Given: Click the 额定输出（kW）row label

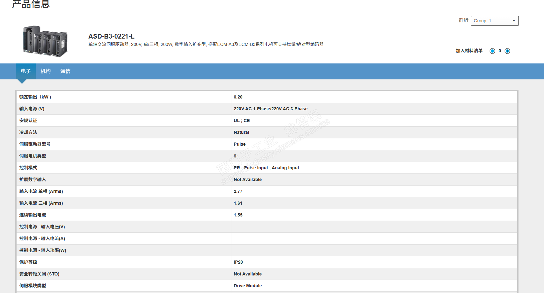Looking at the screenshot, I should (35, 97).
